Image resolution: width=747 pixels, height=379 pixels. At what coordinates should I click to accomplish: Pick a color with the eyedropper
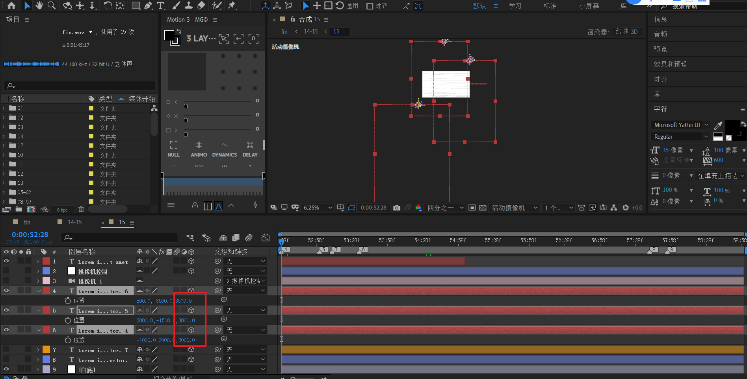(718, 125)
